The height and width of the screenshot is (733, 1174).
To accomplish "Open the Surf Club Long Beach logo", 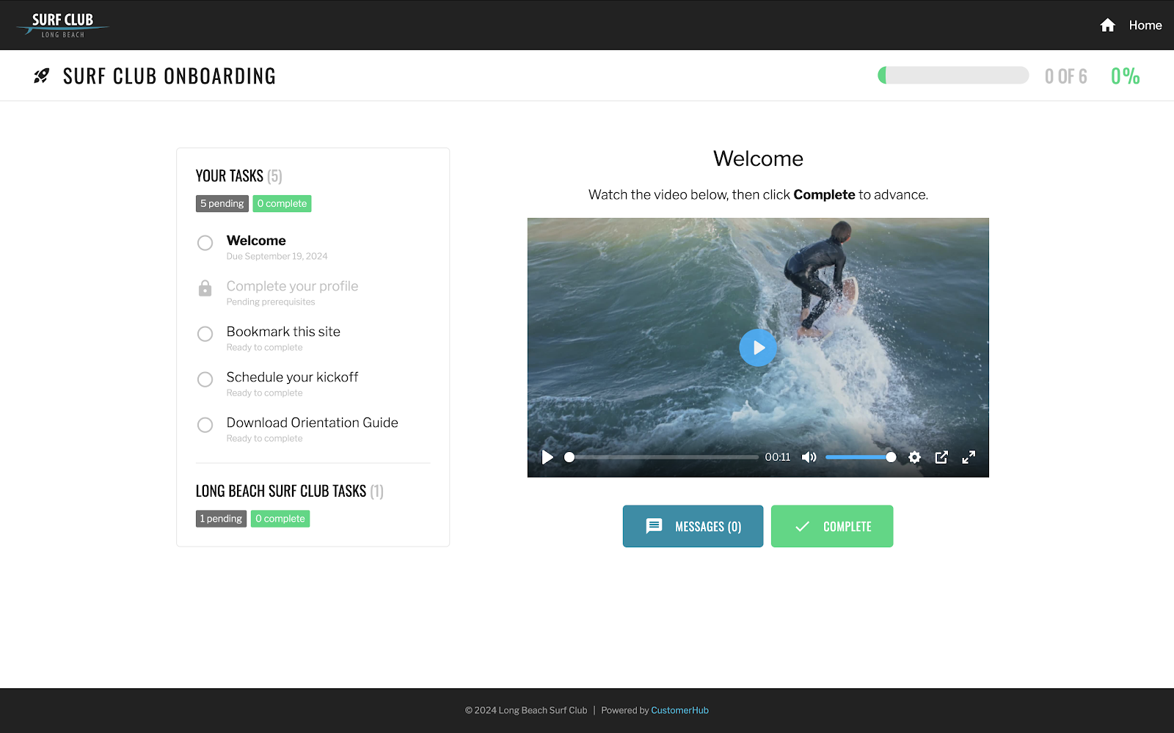I will [62, 25].
